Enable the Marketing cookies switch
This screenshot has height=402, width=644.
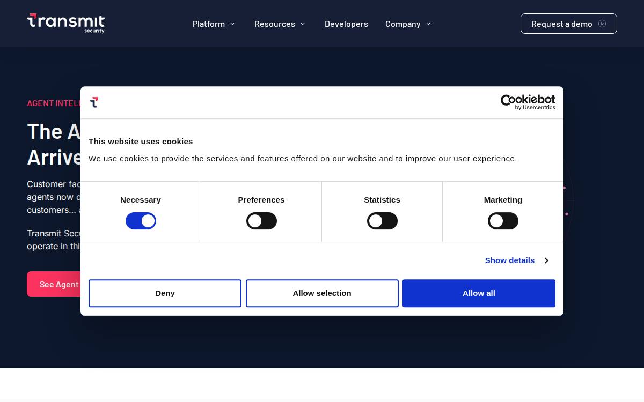point(503,221)
